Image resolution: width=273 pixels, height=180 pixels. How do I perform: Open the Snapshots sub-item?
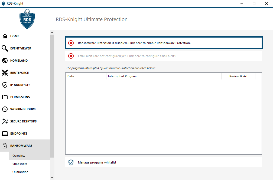tap(29, 164)
